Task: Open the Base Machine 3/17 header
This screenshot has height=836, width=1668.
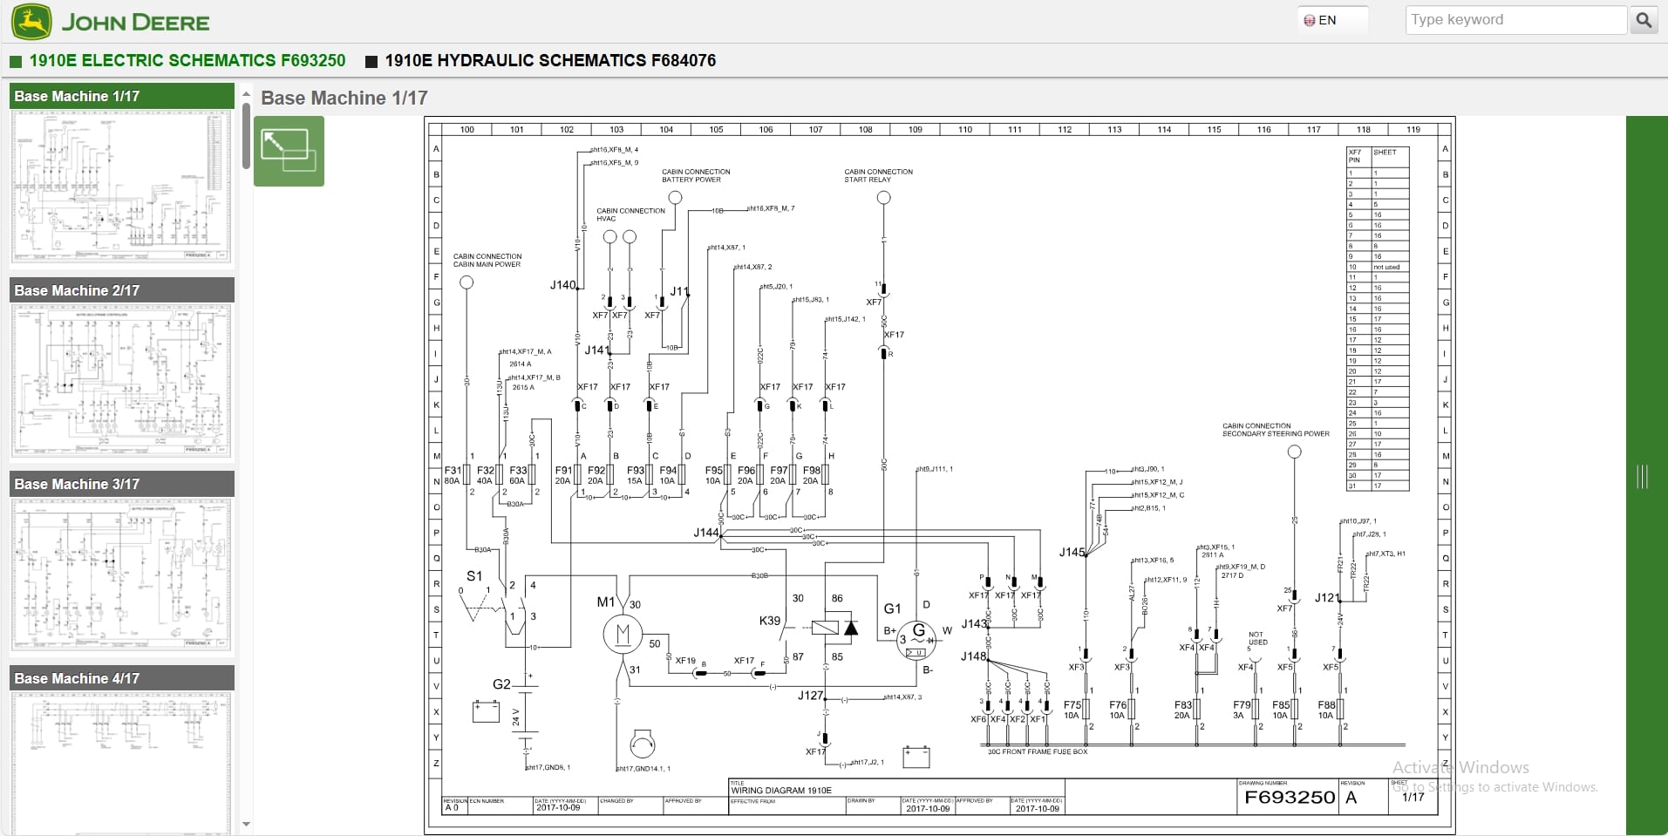Action: click(x=122, y=484)
